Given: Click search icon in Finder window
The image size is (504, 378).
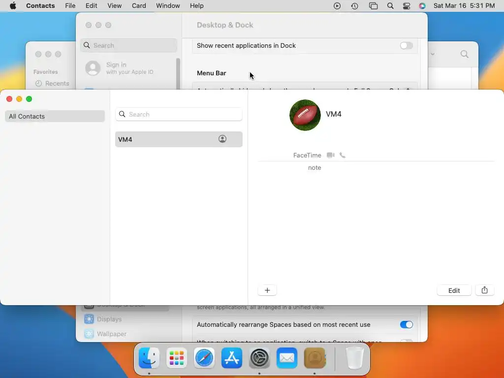Looking at the screenshot, I should 464,54.
